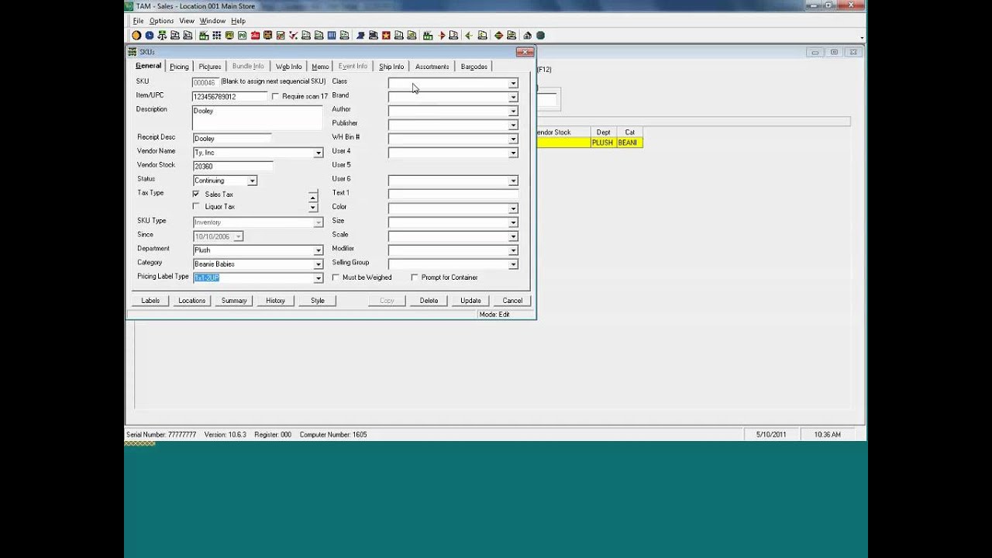The image size is (992, 558).
Task: Click the Tax Type list up arrow
Action: click(313, 197)
